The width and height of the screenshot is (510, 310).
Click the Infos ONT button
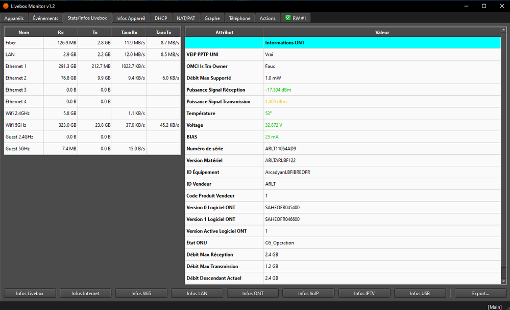pyautogui.click(x=252, y=293)
